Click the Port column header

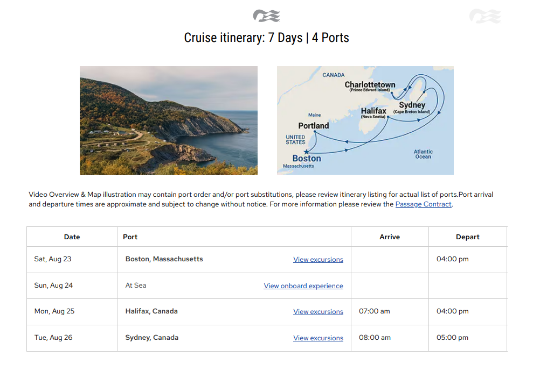130,237
